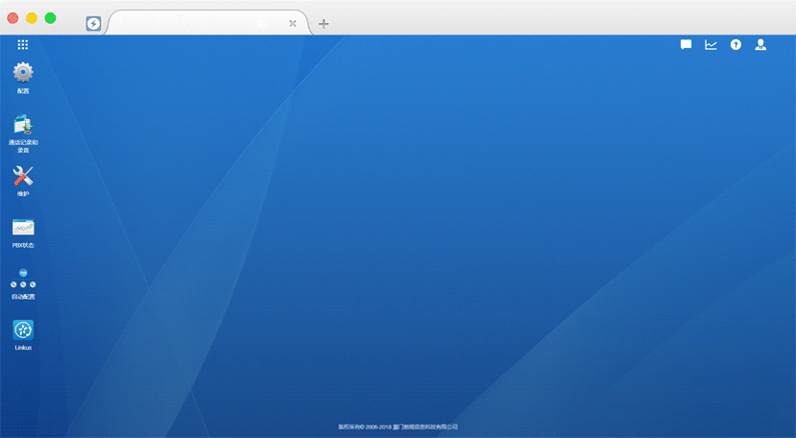Launch the Linkus app icon

coord(23,329)
